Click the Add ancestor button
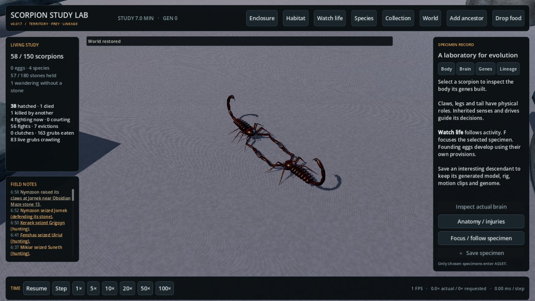This screenshot has width=535, height=301. coord(466,18)
